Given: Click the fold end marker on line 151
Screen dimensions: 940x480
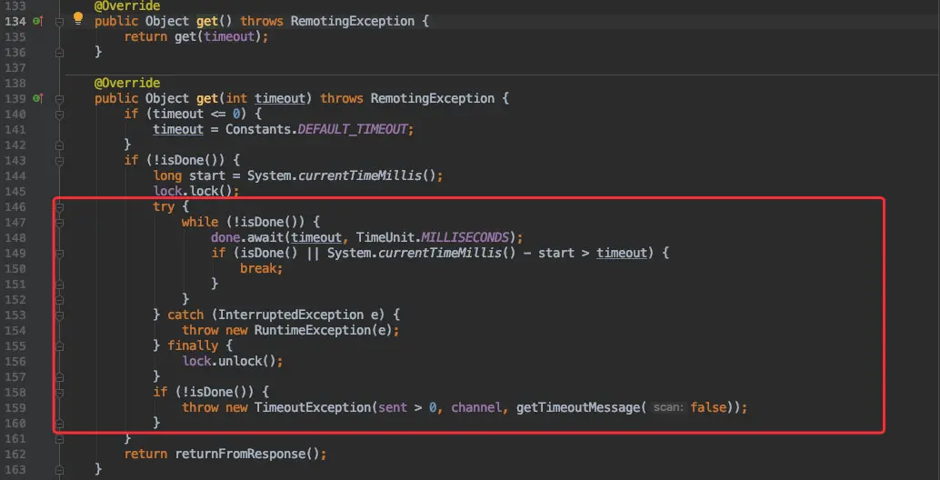Looking at the screenshot, I should [59, 284].
